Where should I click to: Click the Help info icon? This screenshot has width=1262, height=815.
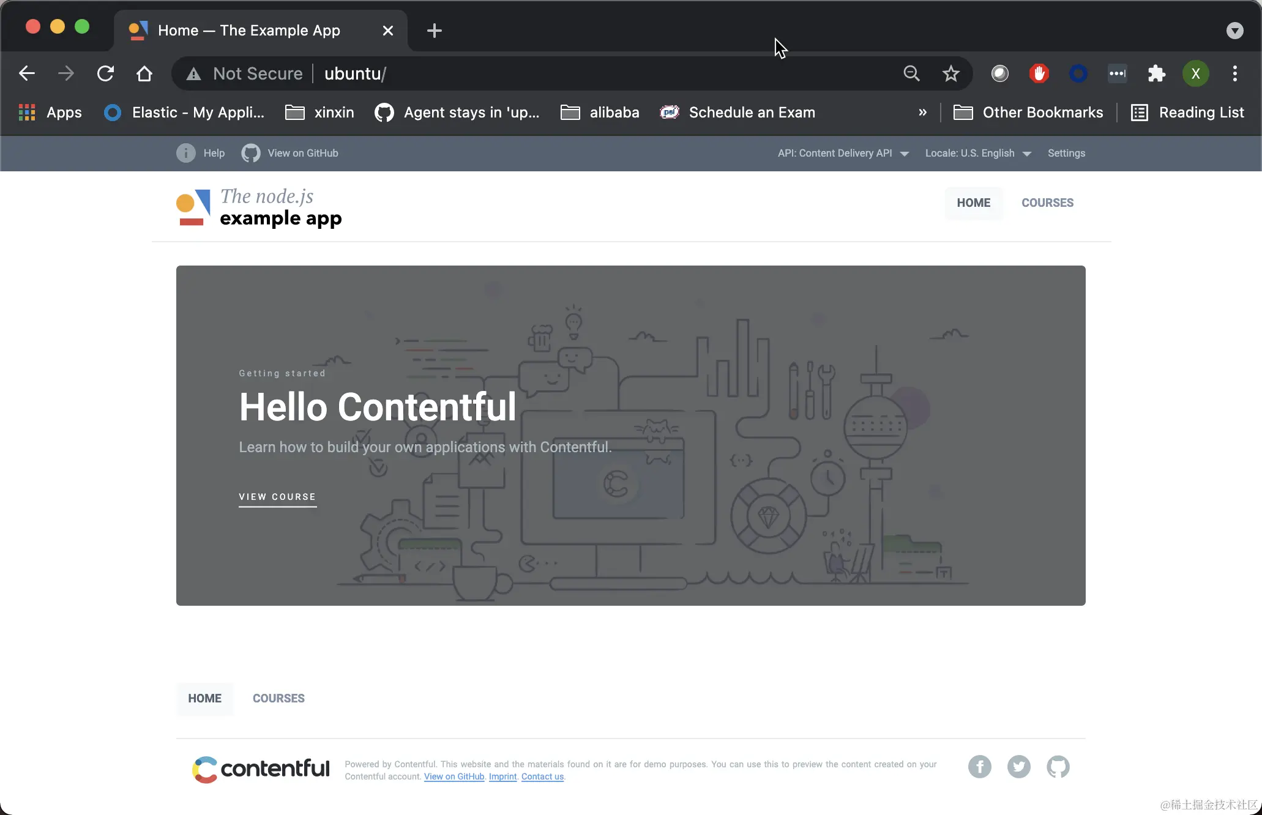coord(186,153)
